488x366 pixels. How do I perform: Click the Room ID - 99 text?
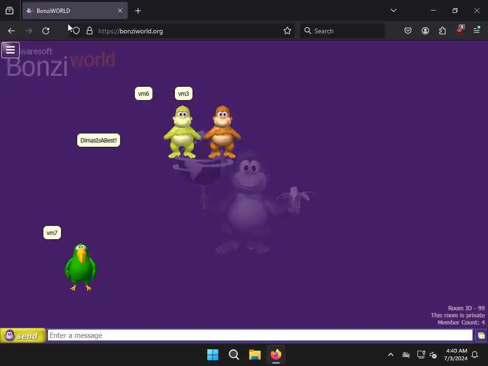[466, 308]
